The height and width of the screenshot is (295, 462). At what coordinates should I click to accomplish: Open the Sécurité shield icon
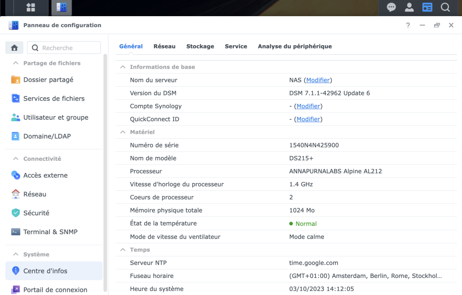[x=16, y=213]
